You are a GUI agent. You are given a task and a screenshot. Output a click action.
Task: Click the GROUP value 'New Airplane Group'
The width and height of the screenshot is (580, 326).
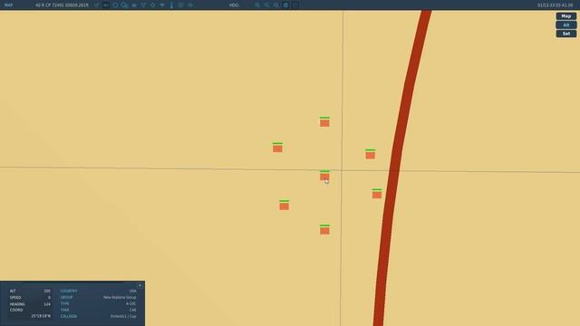(x=120, y=298)
